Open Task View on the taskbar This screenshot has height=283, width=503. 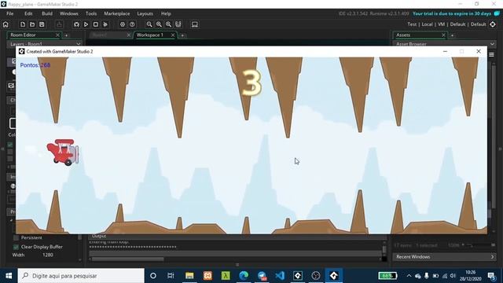(x=171, y=276)
